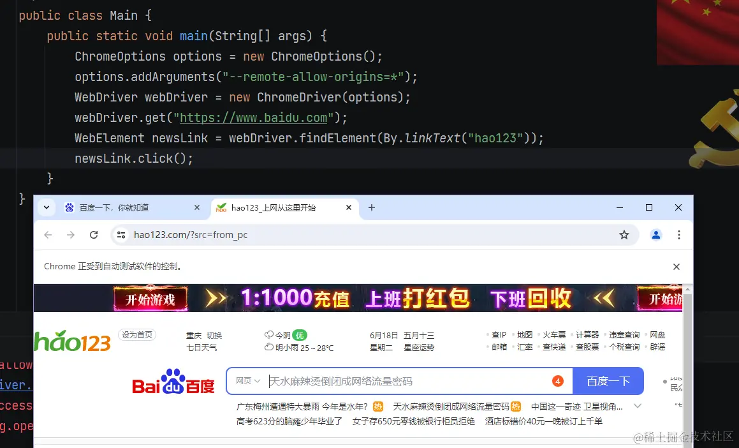Open a new Chrome tab
The height and width of the screenshot is (448, 739).
coord(371,207)
